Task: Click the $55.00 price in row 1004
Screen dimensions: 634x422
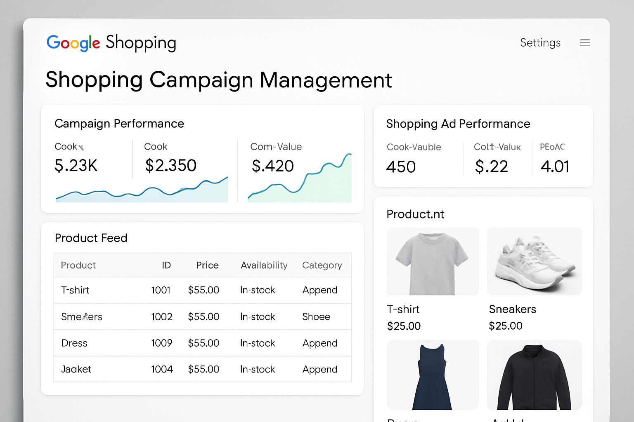Action: tap(204, 370)
